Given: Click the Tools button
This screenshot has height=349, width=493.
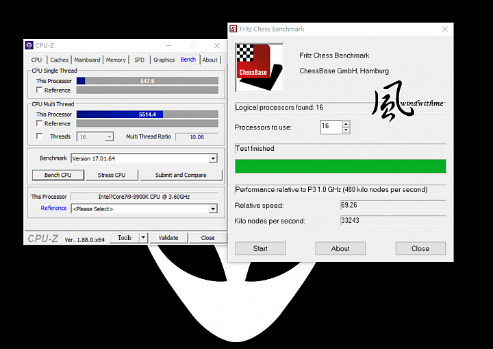Looking at the screenshot, I should click(x=125, y=238).
